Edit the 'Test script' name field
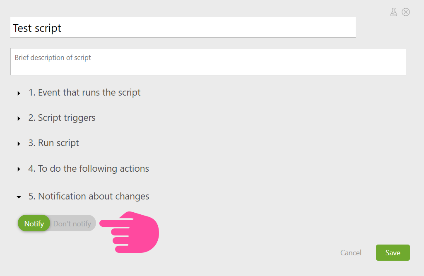The image size is (424, 276). tap(183, 27)
